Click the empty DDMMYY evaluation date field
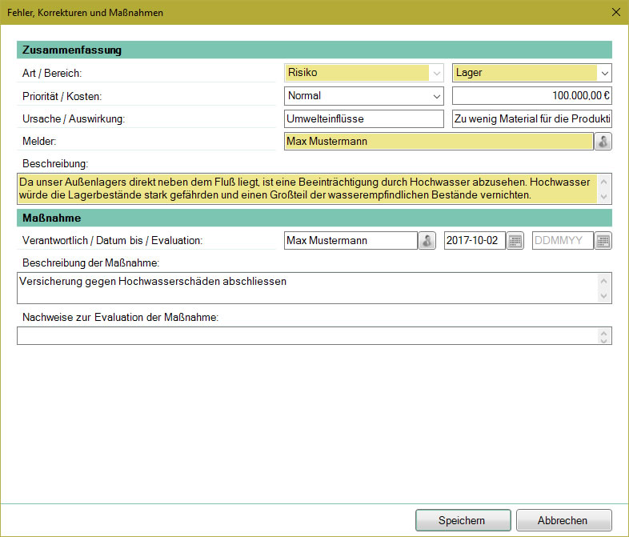This screenshot has height=537, width=629. (x=563, y=241)
